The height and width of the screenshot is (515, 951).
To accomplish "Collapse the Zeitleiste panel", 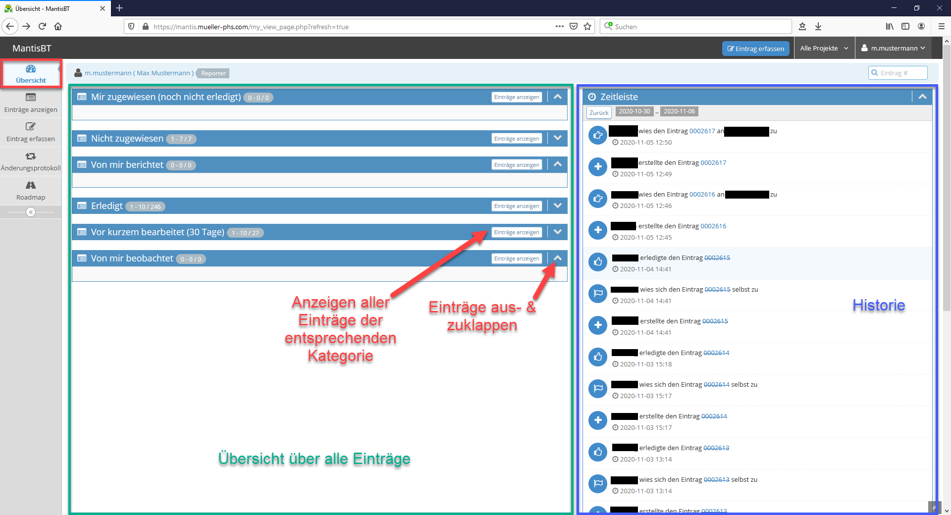I will click(x=922, y=97).
